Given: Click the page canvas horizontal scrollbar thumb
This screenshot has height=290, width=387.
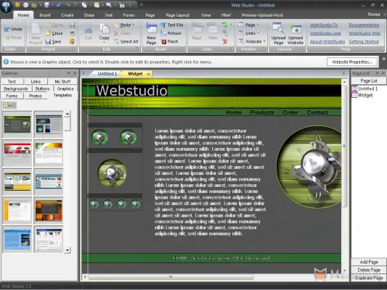Looking at the screenshot, I should tap(171, 277).
